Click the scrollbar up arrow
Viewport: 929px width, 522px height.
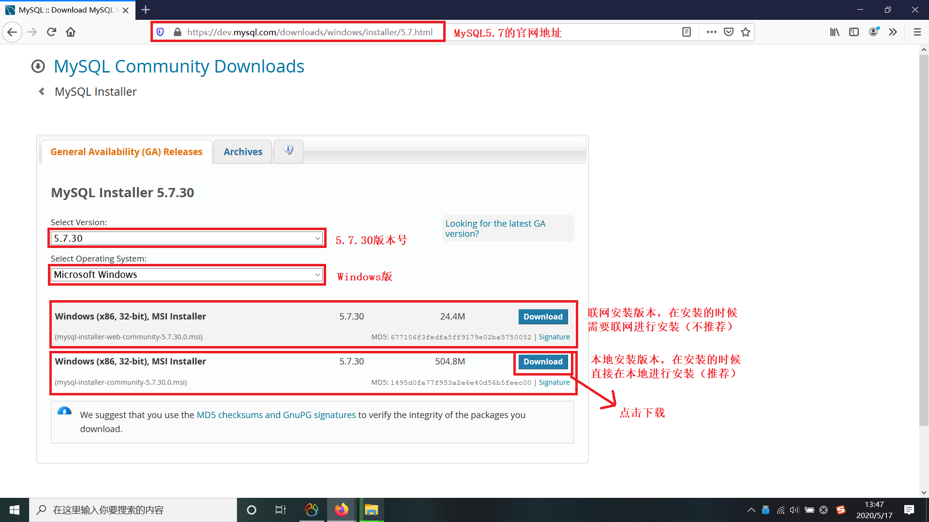pos(924,50)
